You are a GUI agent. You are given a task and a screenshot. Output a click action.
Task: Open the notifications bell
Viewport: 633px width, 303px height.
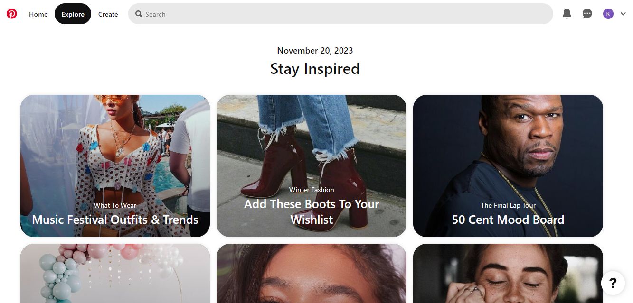click(567, 14)
